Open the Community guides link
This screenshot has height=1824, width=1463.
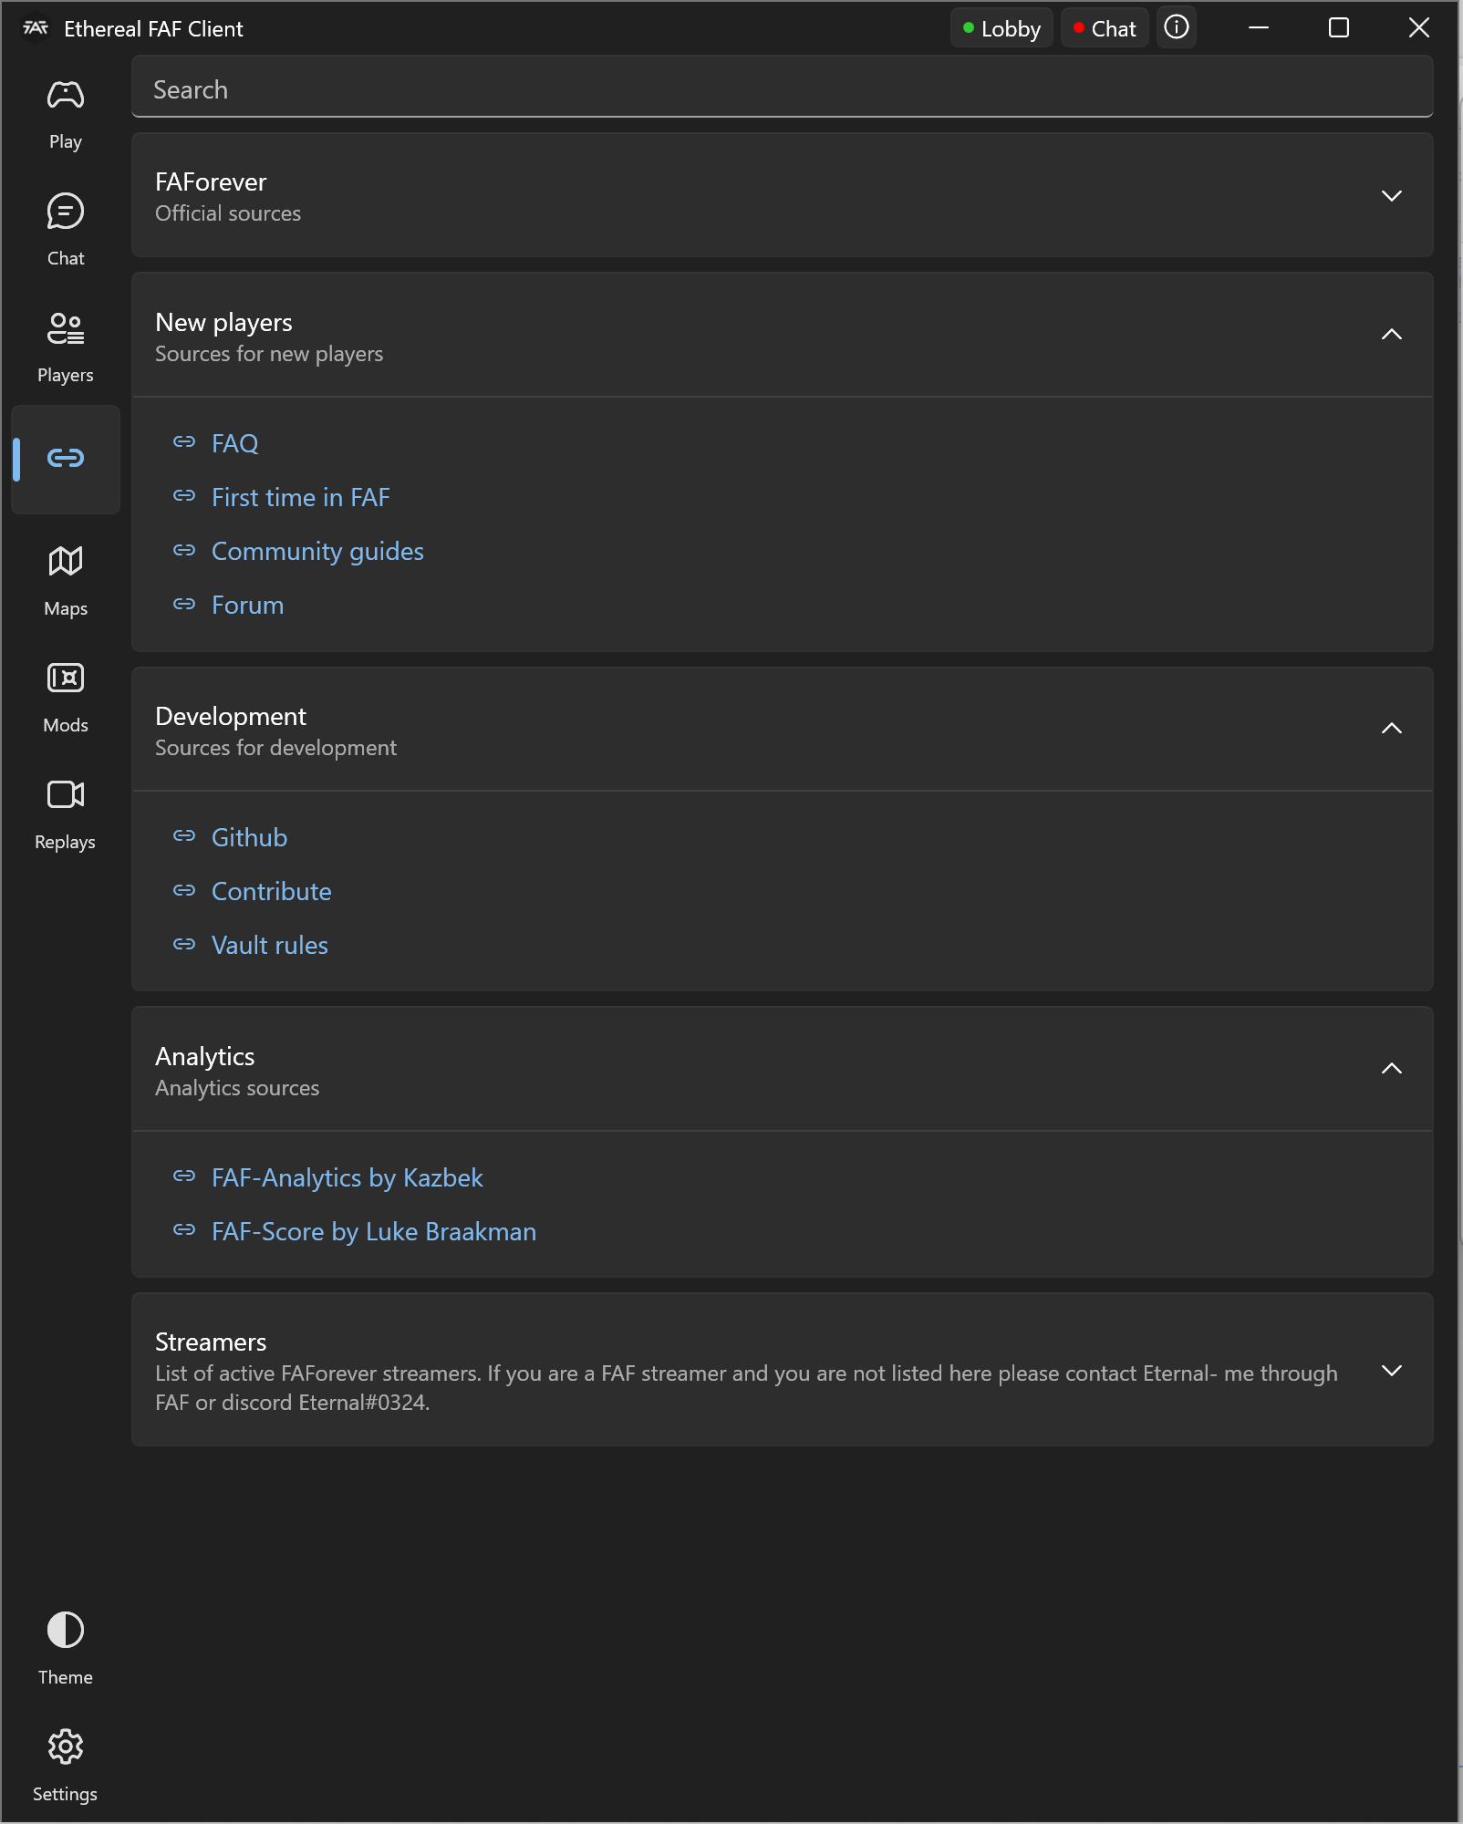[317, 551]
